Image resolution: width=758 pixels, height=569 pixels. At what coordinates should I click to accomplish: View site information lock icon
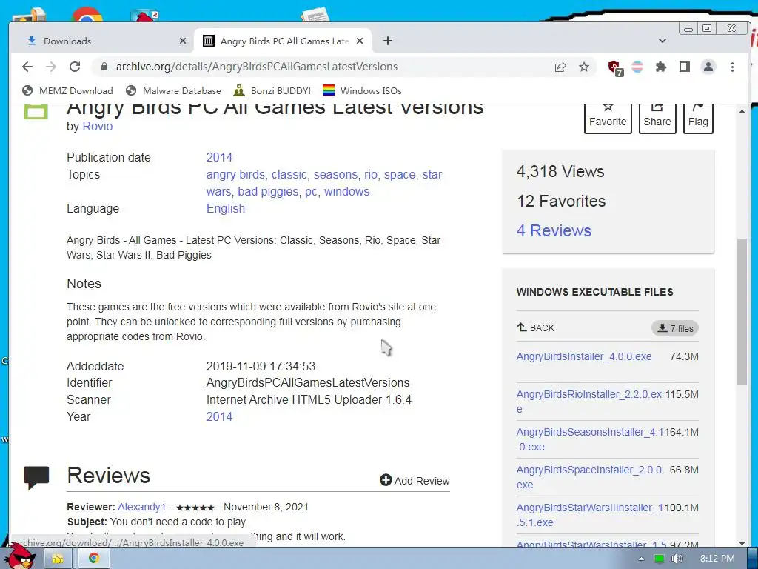(x=104, y=67)
